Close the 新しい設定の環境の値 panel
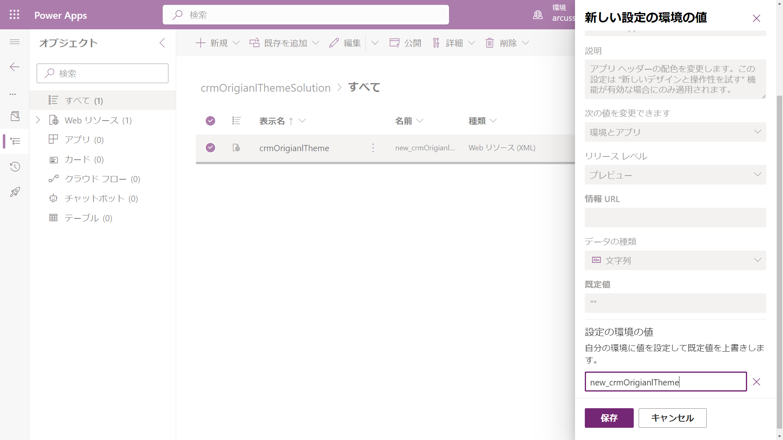 pos(756,18)
